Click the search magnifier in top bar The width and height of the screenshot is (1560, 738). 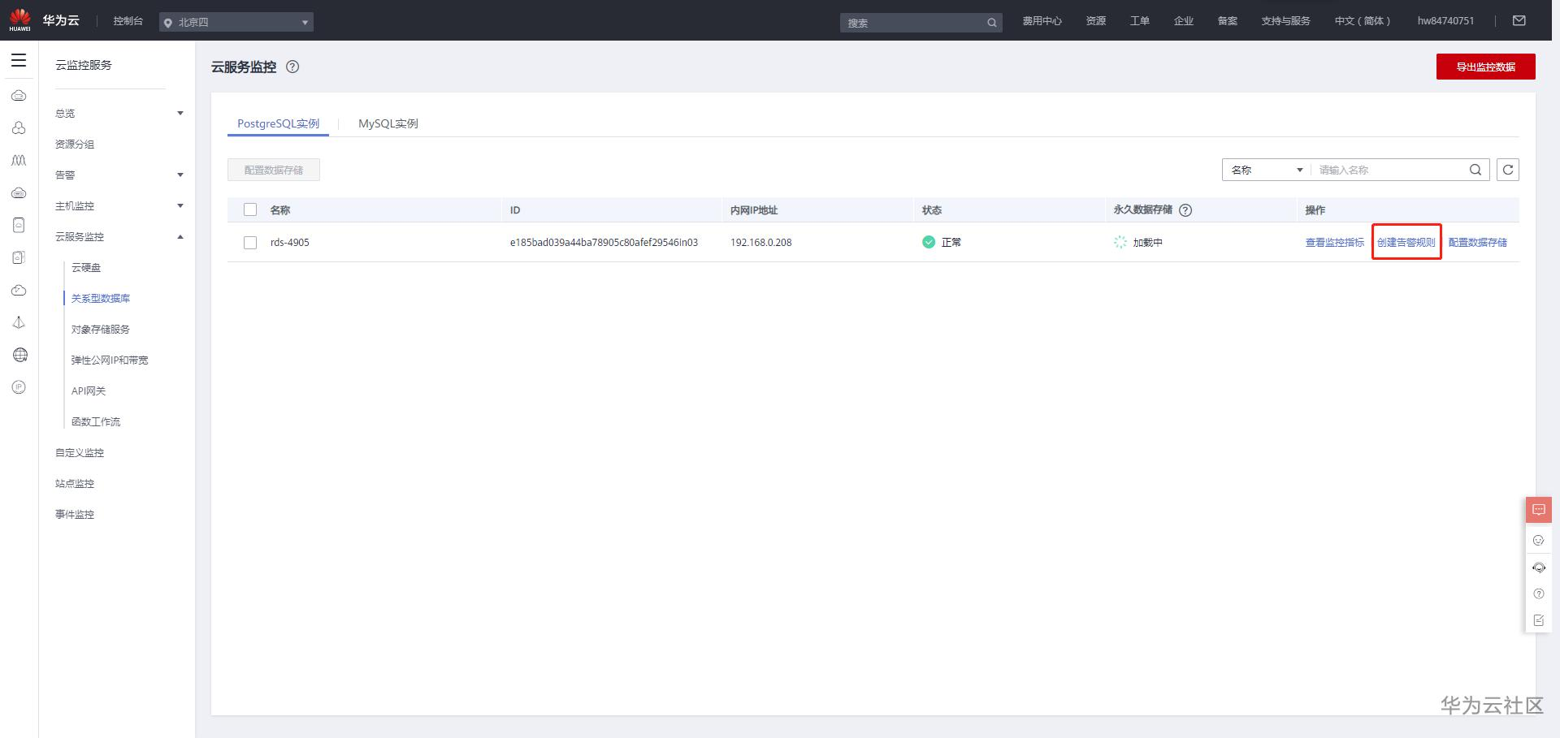991,23
